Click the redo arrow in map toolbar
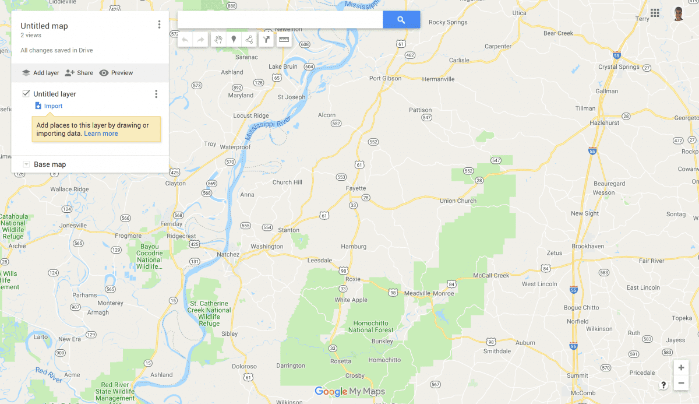The width and height of the screenshot is (699, 404). (x=200, y=40)
